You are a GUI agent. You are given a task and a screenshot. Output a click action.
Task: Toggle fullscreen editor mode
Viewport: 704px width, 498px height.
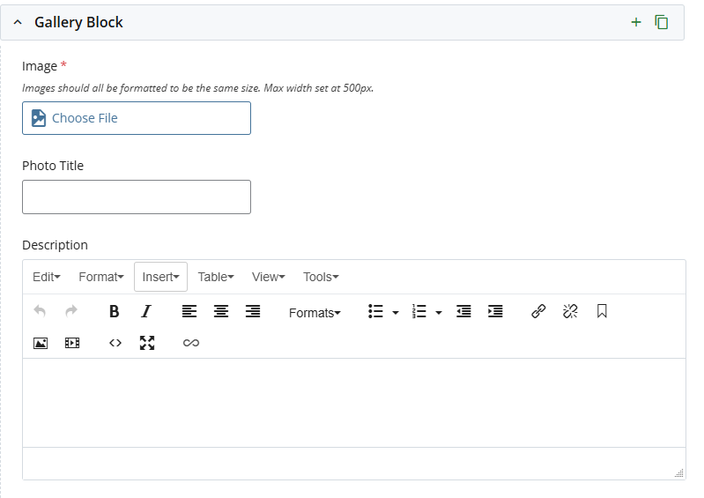(x=147, y=343)
